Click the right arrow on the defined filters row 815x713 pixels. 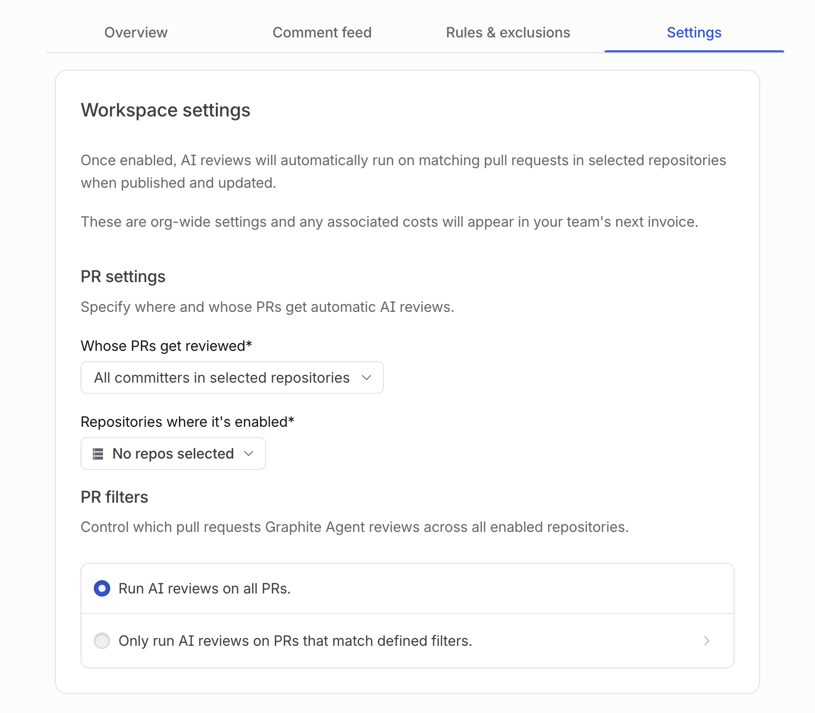tap(707, 641)
